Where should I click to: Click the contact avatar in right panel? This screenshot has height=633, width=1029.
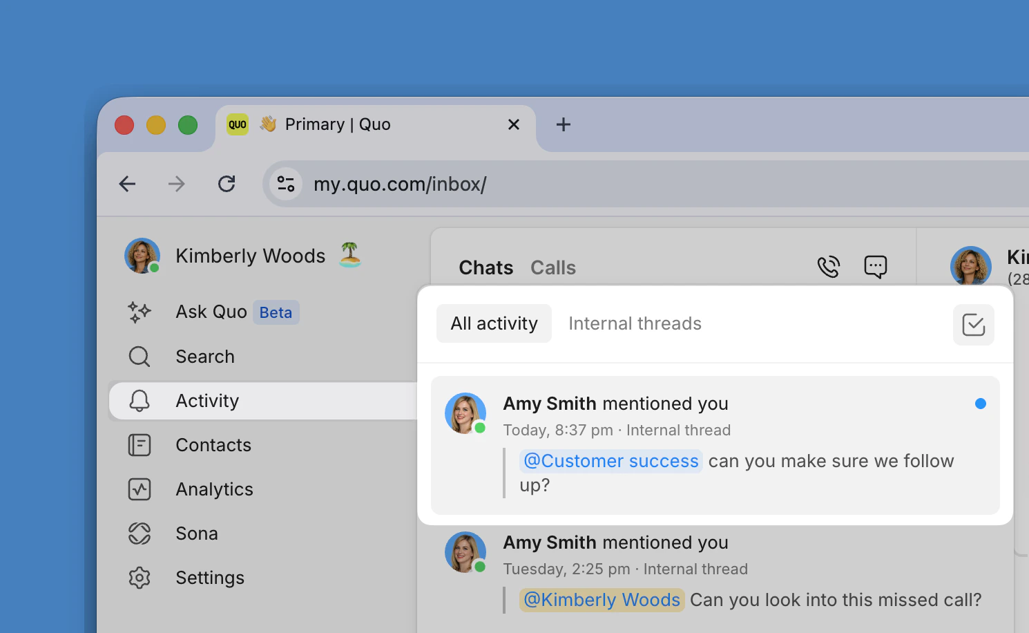[x=971, y=267]
